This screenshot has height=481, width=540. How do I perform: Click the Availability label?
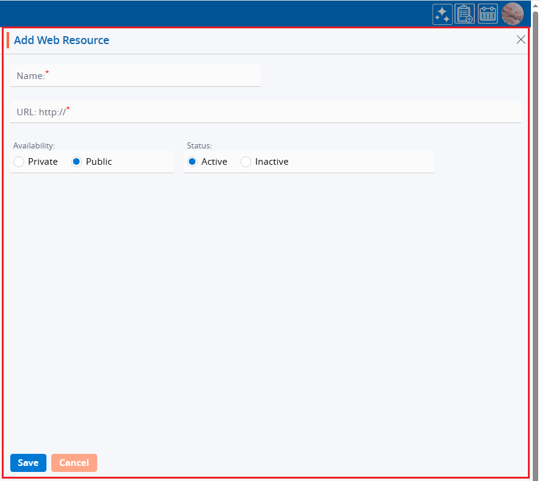pos(34,145)
